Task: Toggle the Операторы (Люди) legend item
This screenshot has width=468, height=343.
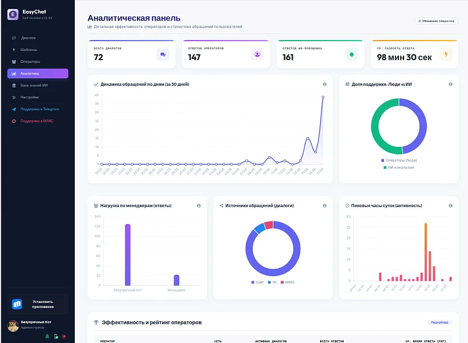Action: [399, 161]
